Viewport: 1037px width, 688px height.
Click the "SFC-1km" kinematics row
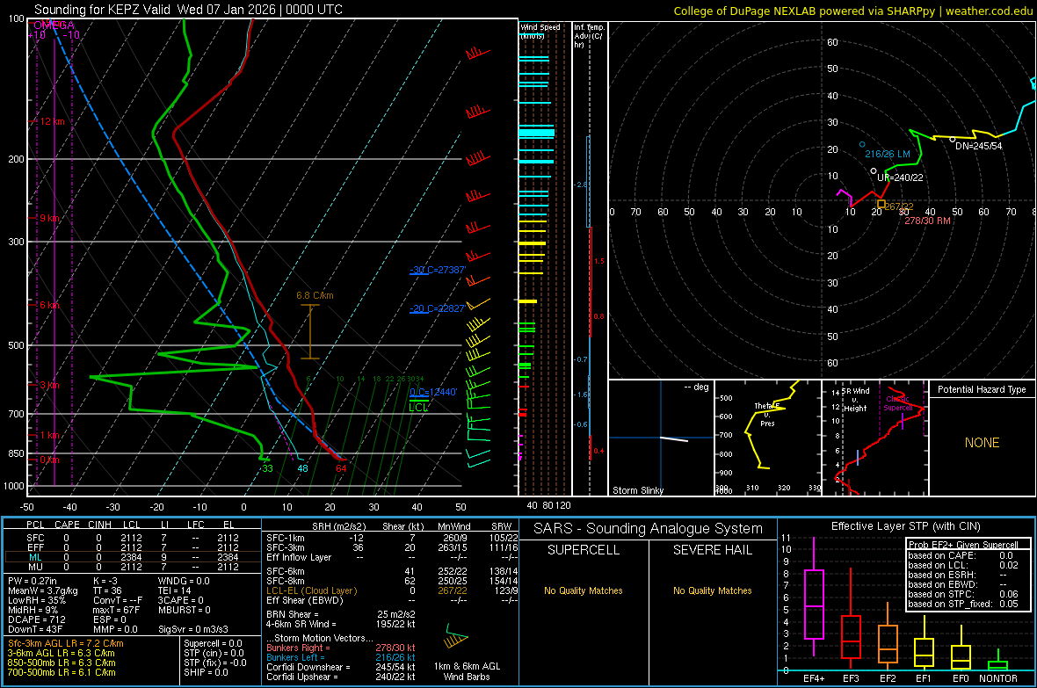pos(392,538)
